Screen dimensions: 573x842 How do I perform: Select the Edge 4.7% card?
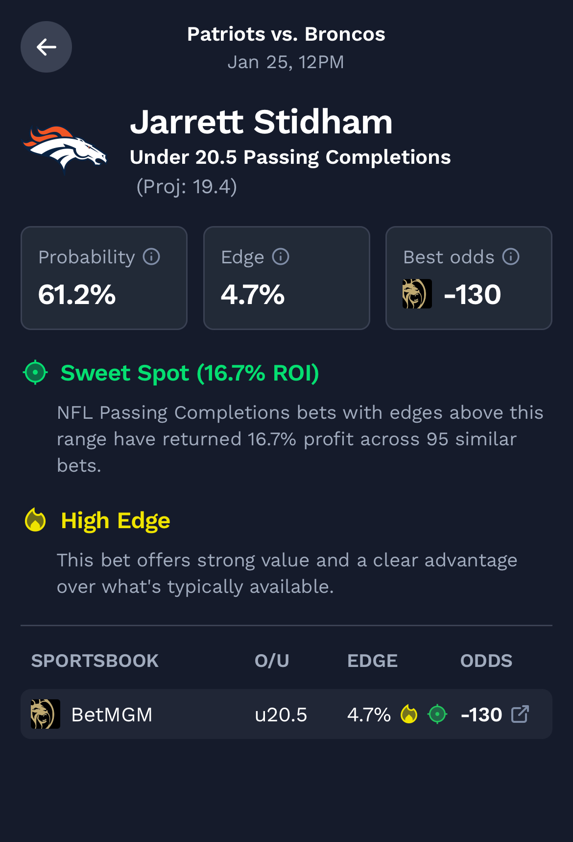[286, 278]
